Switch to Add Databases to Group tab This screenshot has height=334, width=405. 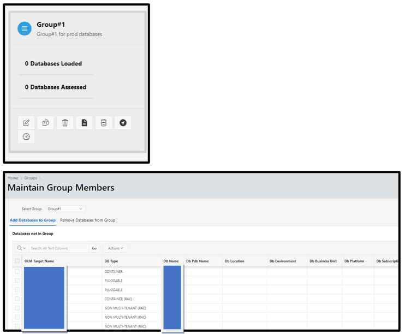point(33,220)
